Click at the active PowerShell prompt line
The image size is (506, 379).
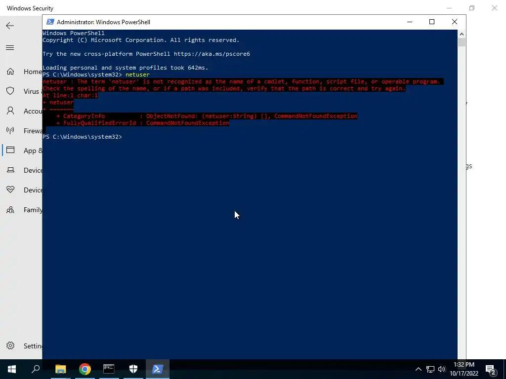tap(83, 137)
